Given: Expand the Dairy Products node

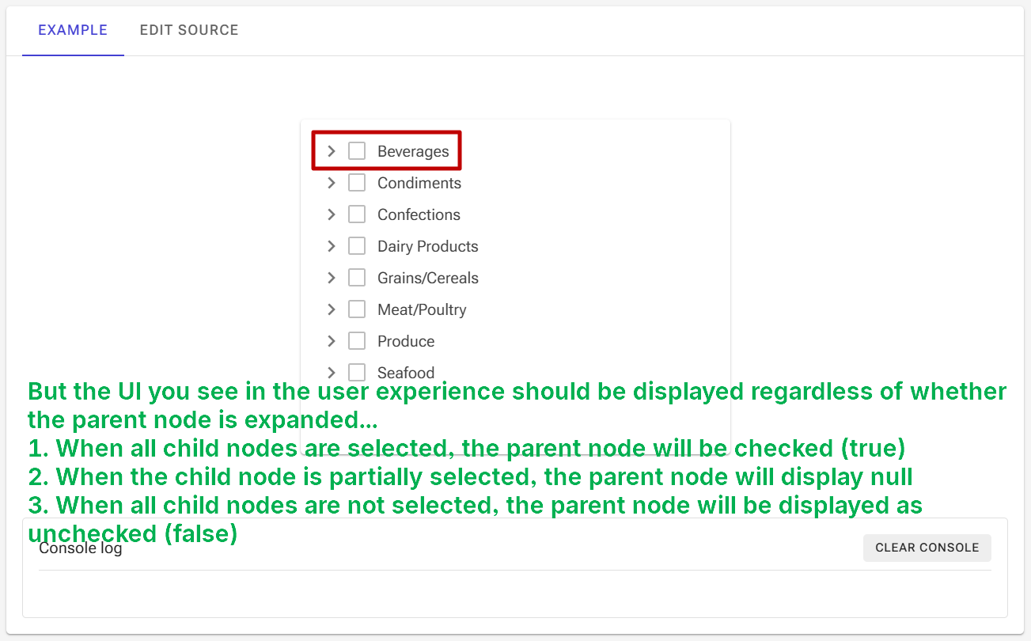Looking at the screenshot, I should coord(332,246).
